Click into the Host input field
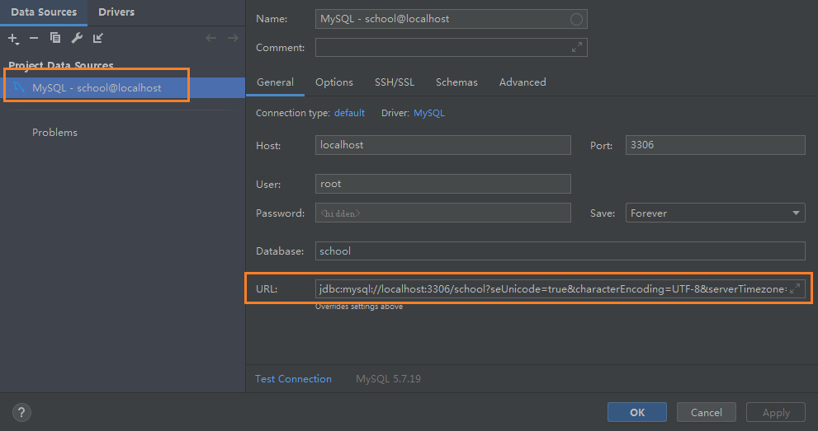The width and height of the screenshot is (818, 431). click(443, 145)
